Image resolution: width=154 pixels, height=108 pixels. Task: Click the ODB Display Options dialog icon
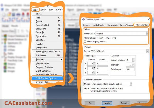pos(84,19)
